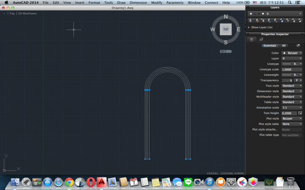Screen dimensions: 305x190
Task: Select the layer properties tab icon
Action: 261,40
